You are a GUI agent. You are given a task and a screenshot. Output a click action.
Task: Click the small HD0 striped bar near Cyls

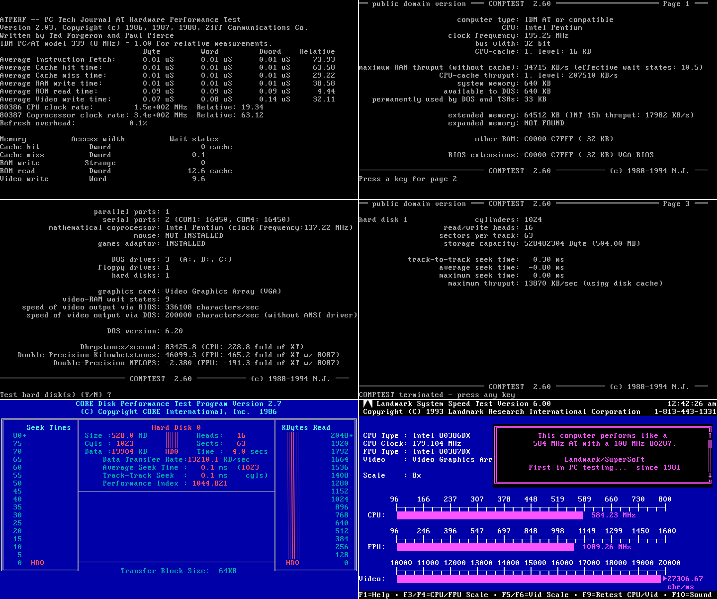point(172,440)
